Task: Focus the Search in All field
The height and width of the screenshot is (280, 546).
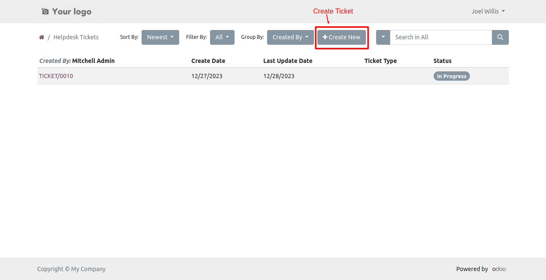Action: point(441,37)
